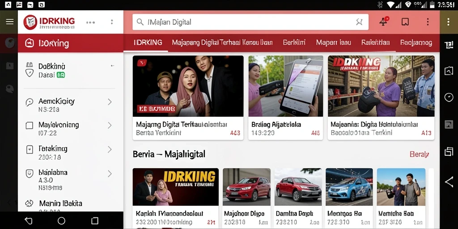Click the Majaanis Digita card title
Screen dimensions: 458x229
(x=374, y=124)
